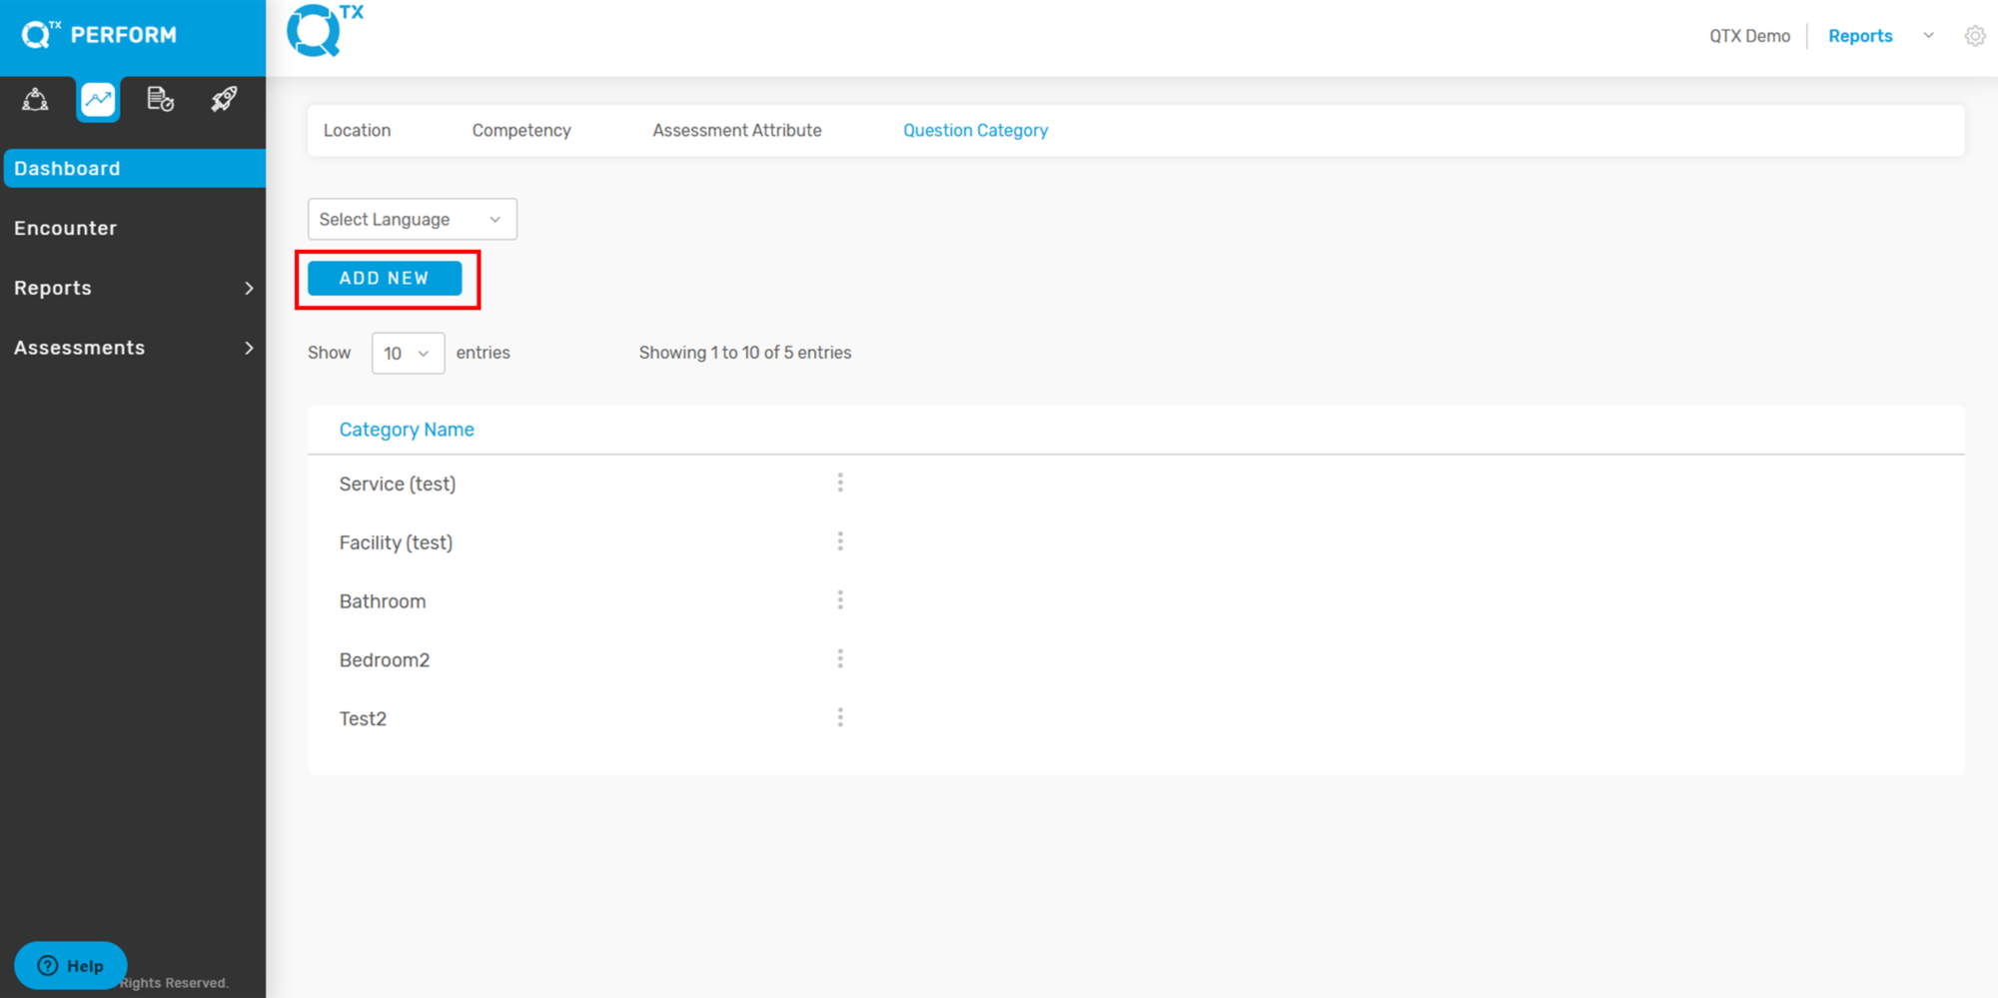1998x998 pixels.
Task: Select the trend chart icon in sidebar
Action: (x=98, y=99)
